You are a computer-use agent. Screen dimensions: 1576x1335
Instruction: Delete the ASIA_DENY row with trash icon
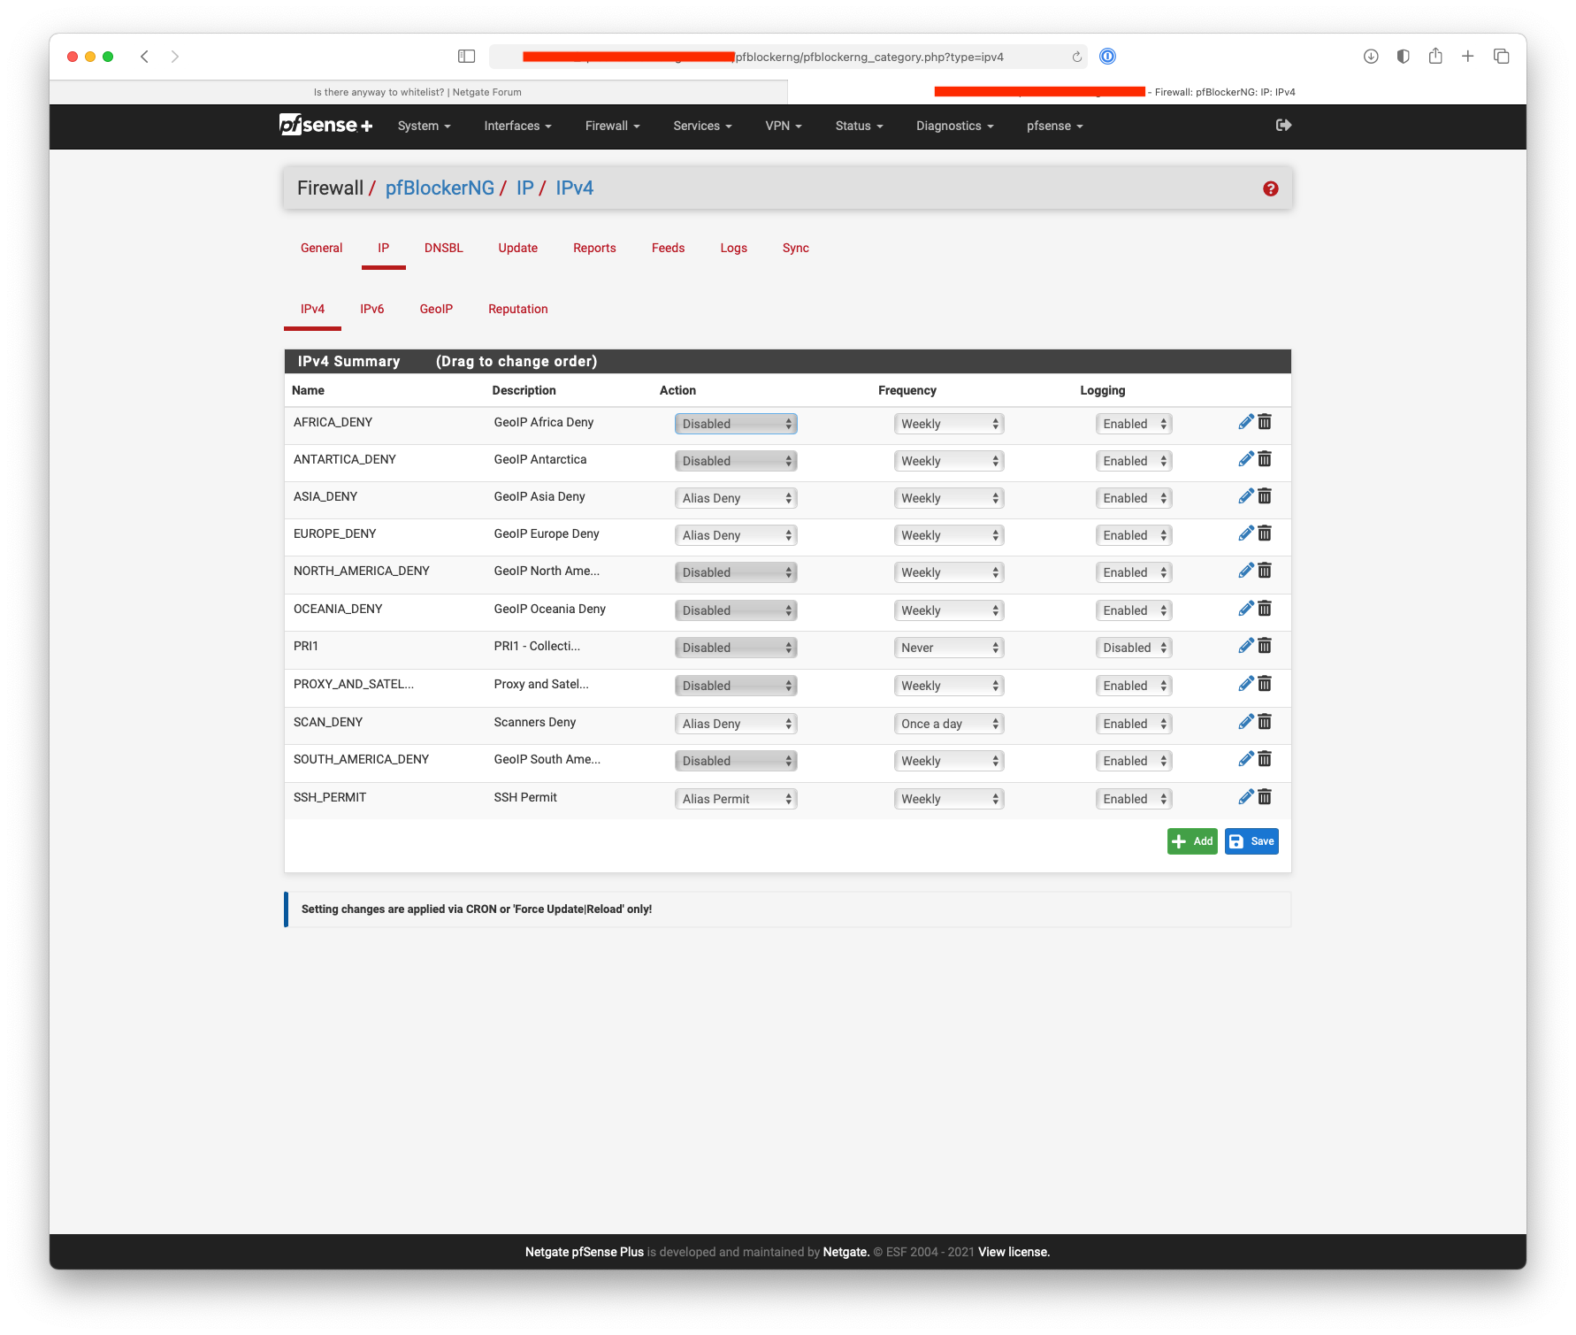(1265, 496)
